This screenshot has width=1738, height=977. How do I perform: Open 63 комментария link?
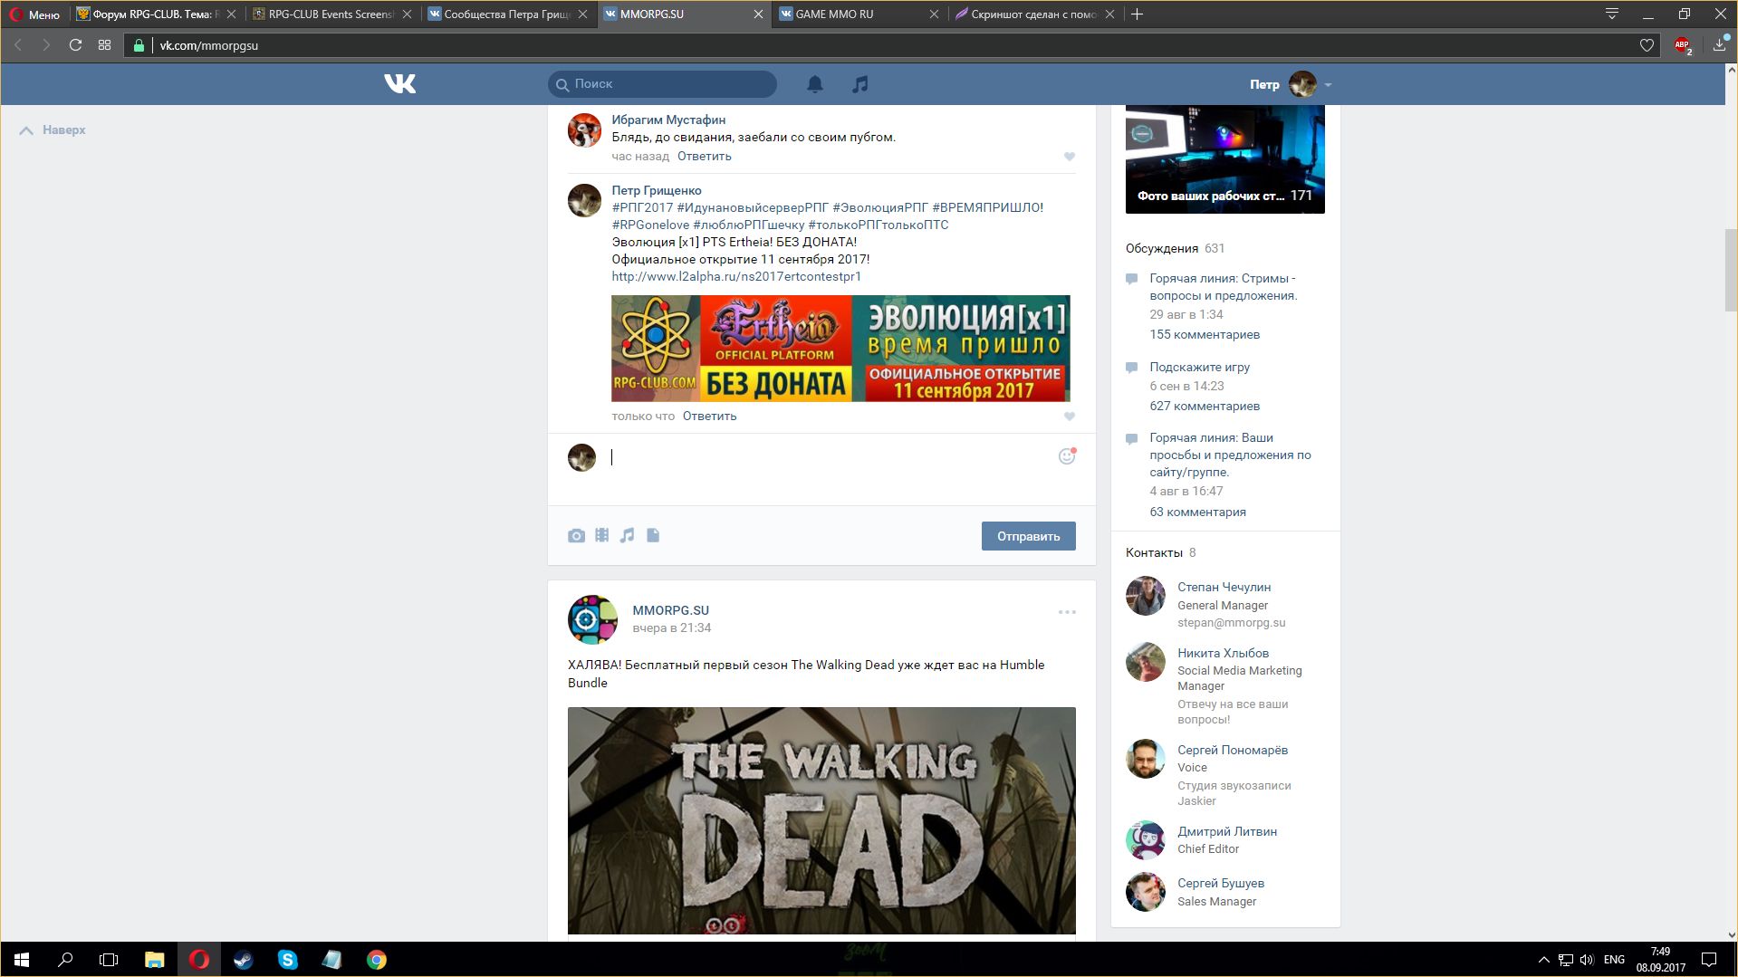point(1197,512)
